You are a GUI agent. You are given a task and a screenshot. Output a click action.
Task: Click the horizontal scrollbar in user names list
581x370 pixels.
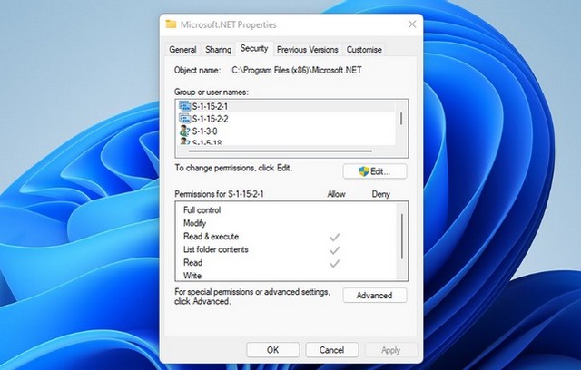click(x=272, y=149)
